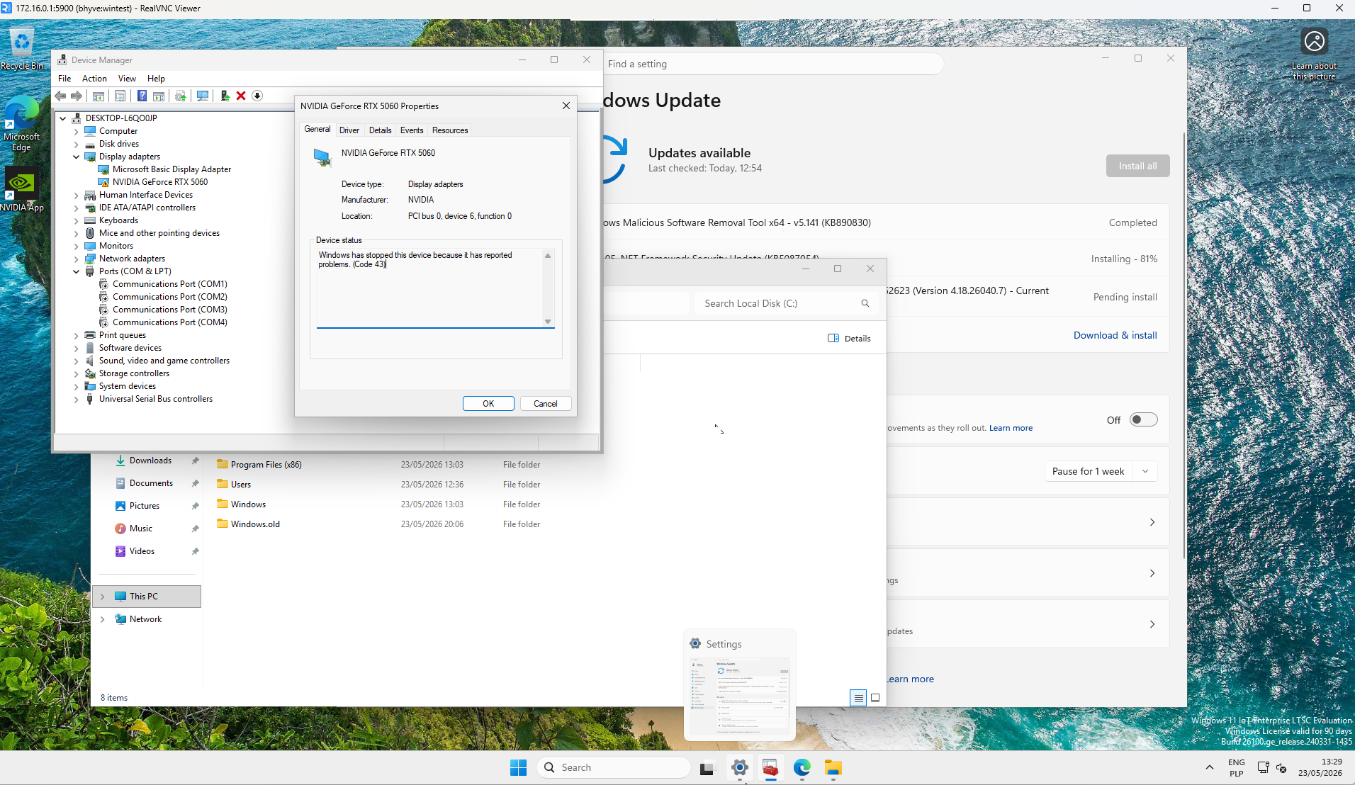
Task: Click the Disable device down-arrow icon
Action: coord(257,96)
